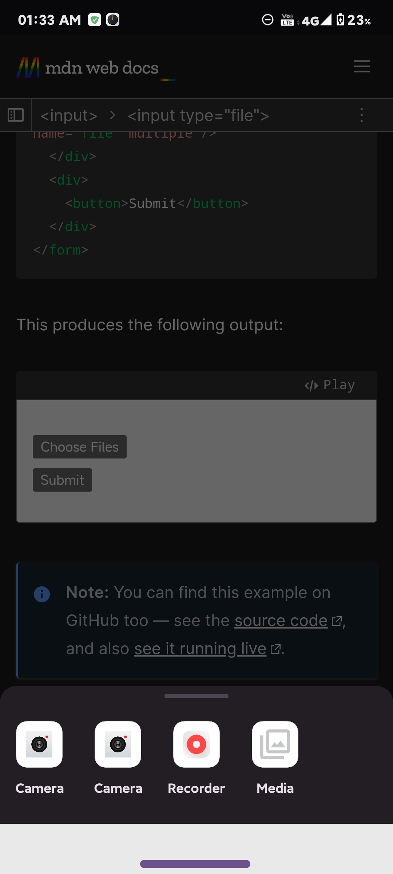Select the <input type="file"> breadcrumb

(x=198, y=115)
